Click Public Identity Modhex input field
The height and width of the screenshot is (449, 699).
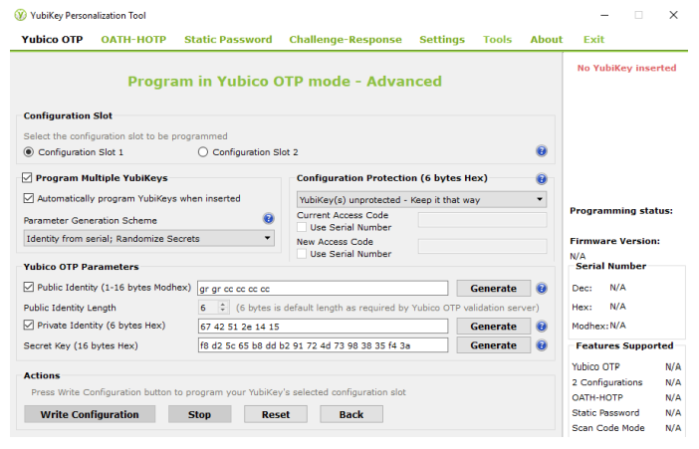[323, 289]
